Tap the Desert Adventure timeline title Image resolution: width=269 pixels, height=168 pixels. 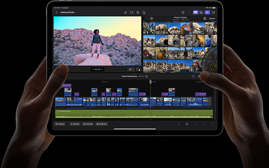[129, 76]
